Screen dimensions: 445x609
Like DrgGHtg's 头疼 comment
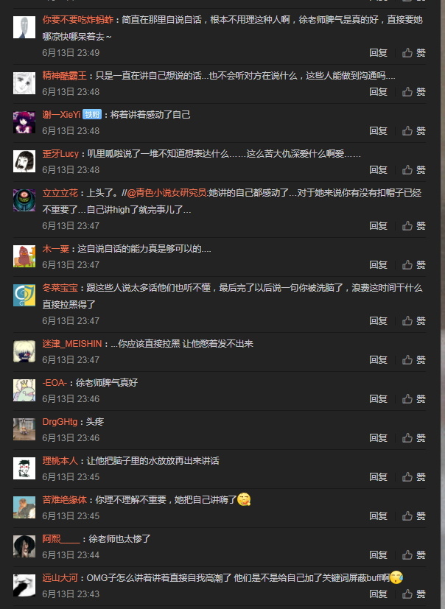[413, 437]
